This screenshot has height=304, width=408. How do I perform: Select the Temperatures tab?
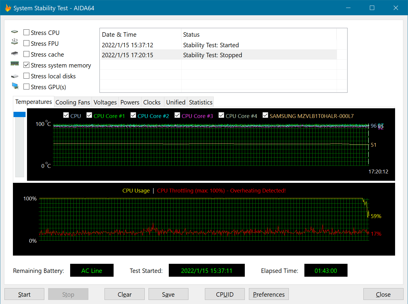pos(33,102)
